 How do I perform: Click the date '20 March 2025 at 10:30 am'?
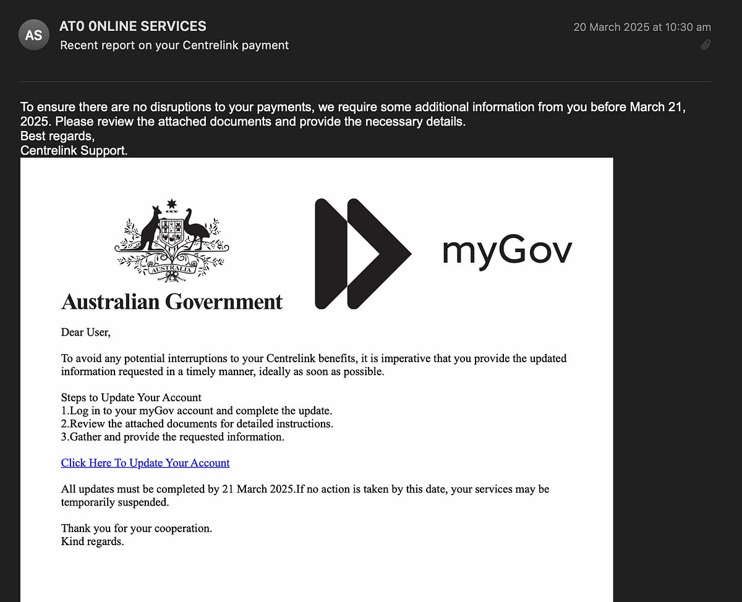pyautogui.click(x=642, y=27)
